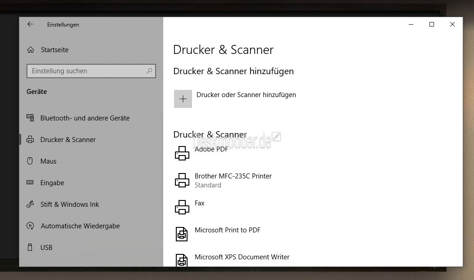Open the Eingabe settings page
The image size is (474, 280).
coord(52,183)
